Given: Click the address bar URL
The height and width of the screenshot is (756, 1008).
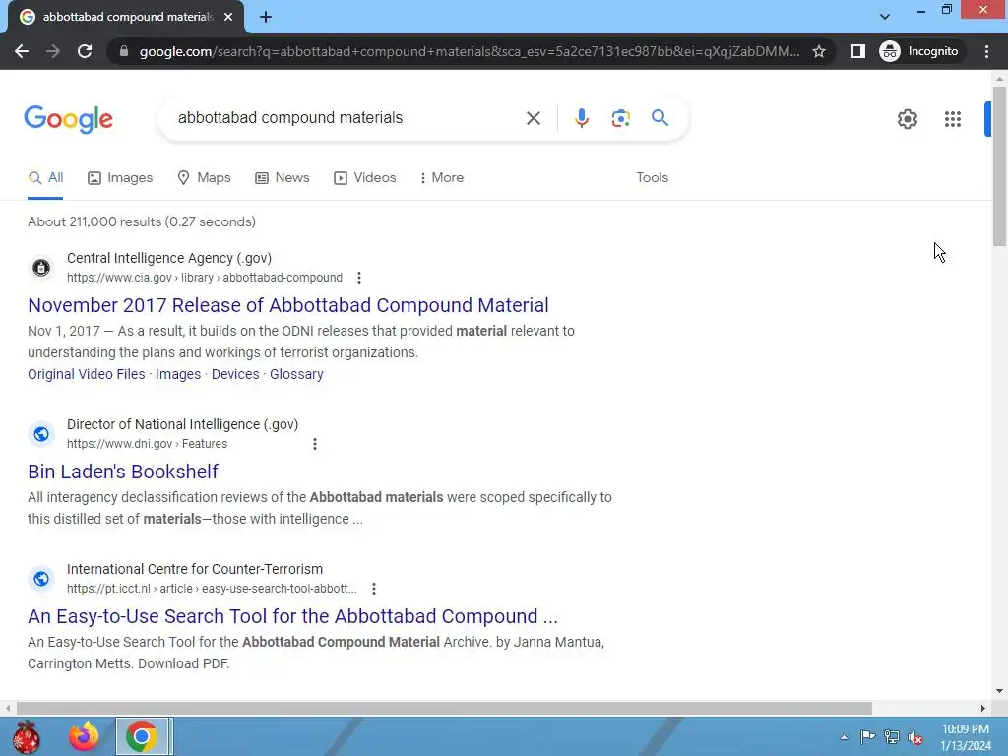Looking at the screenshot, I should [x=470, y=51].
